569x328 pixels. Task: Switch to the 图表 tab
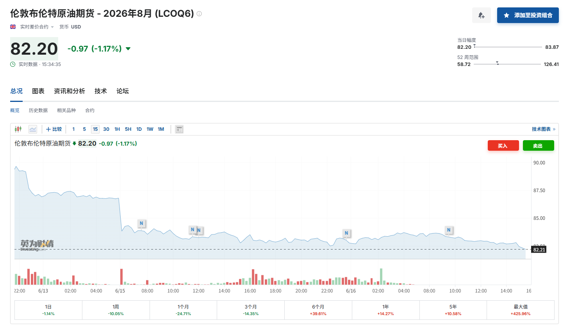[x=38, y=91]
